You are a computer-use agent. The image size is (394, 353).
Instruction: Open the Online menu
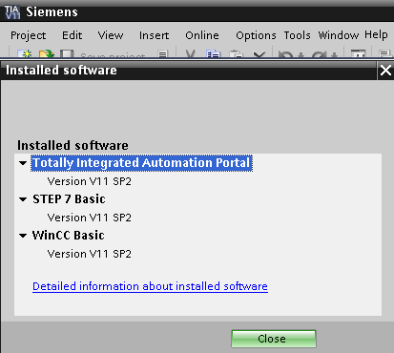click(x=202, y=35)
